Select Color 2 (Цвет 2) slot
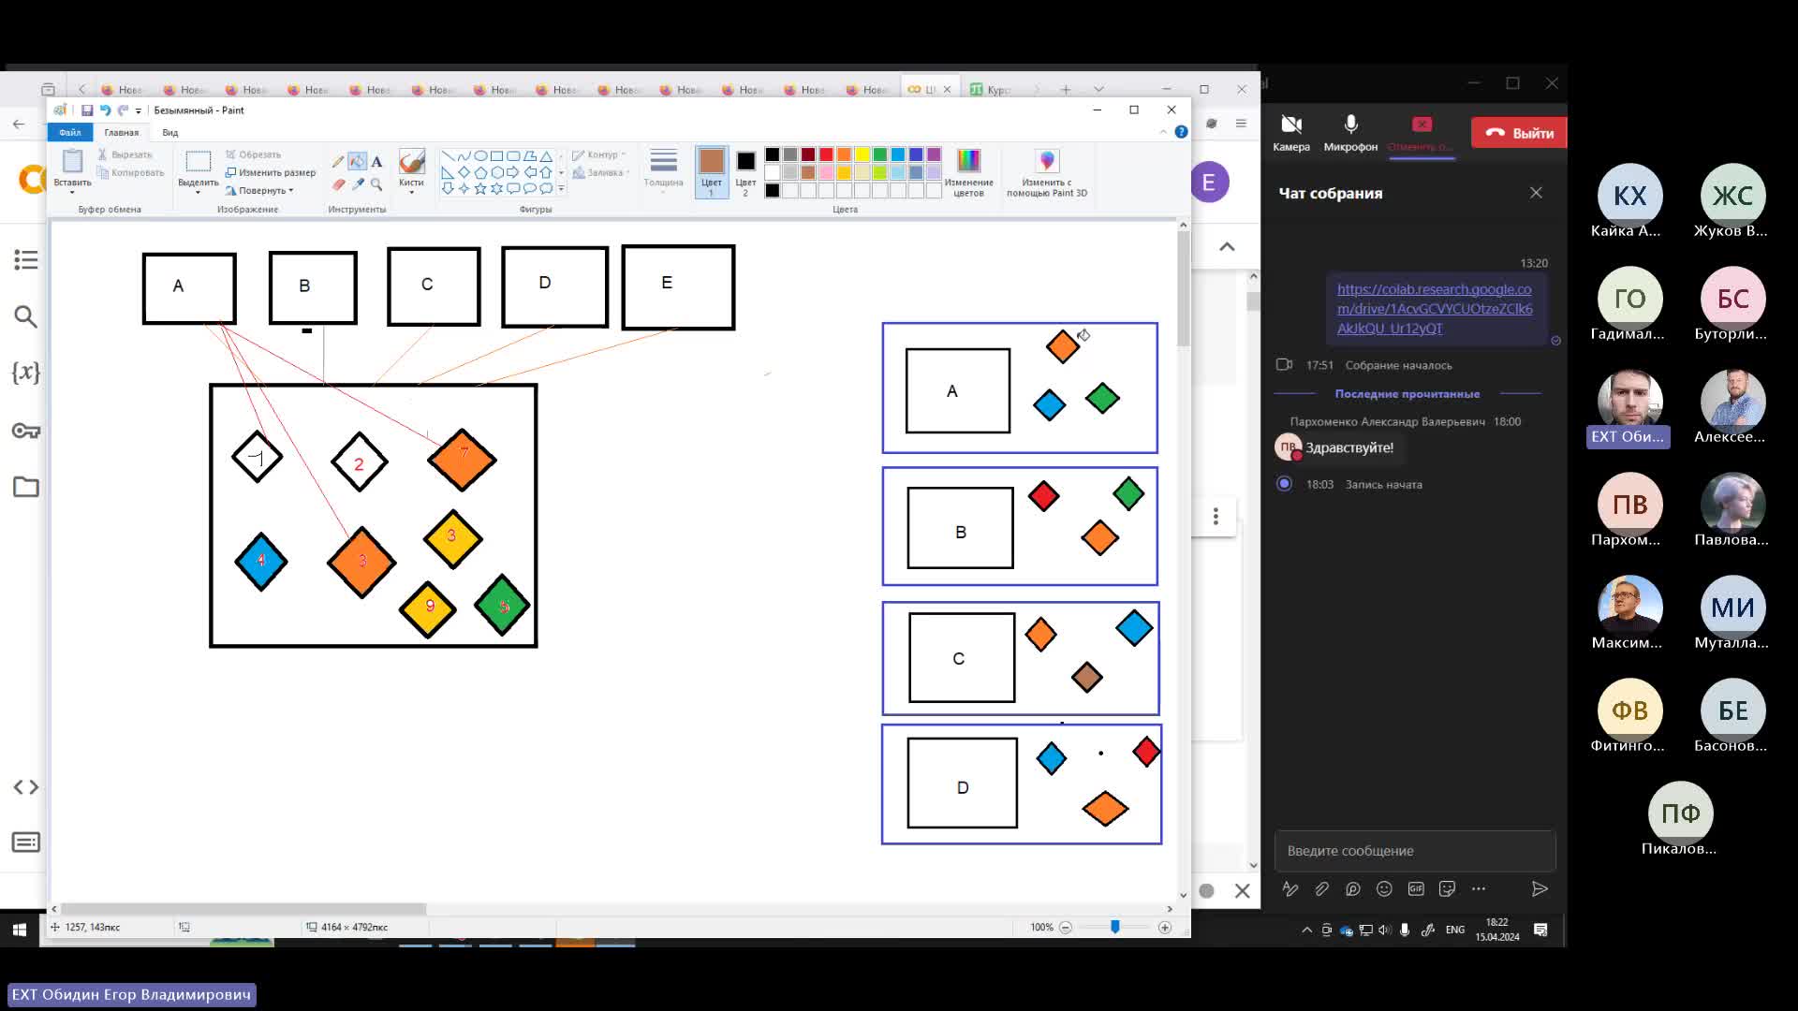This screenshot has width=1798, height=1011. coord(745,172)
